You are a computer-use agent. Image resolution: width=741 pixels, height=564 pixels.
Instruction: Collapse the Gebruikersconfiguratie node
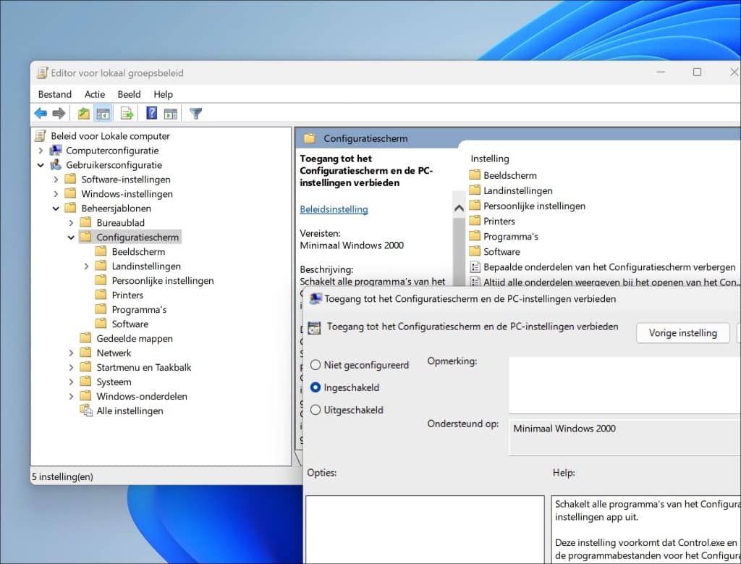[41, 165]
